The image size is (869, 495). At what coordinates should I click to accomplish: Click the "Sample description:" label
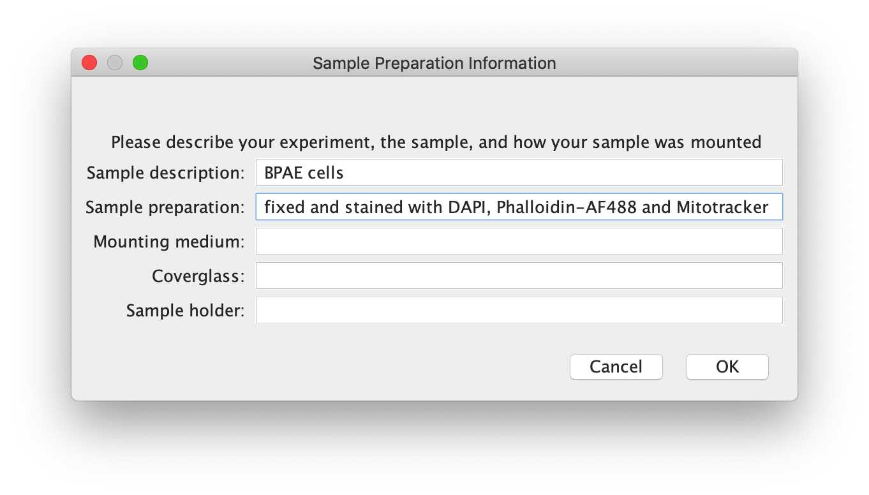[166, 173]
